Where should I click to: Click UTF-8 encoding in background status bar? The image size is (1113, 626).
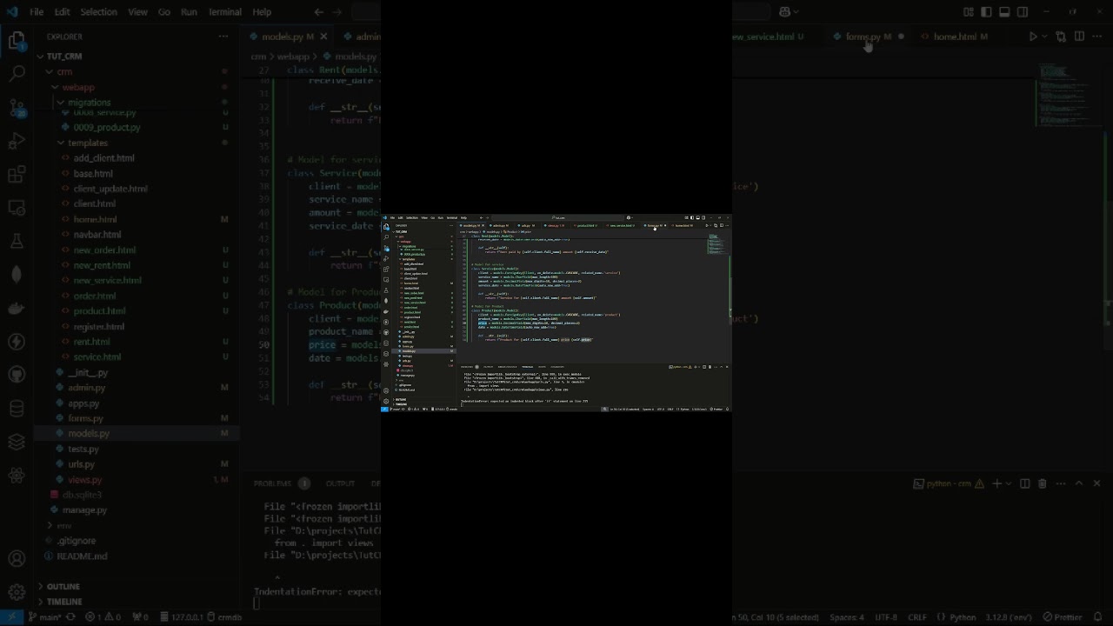tap(886, 617)
